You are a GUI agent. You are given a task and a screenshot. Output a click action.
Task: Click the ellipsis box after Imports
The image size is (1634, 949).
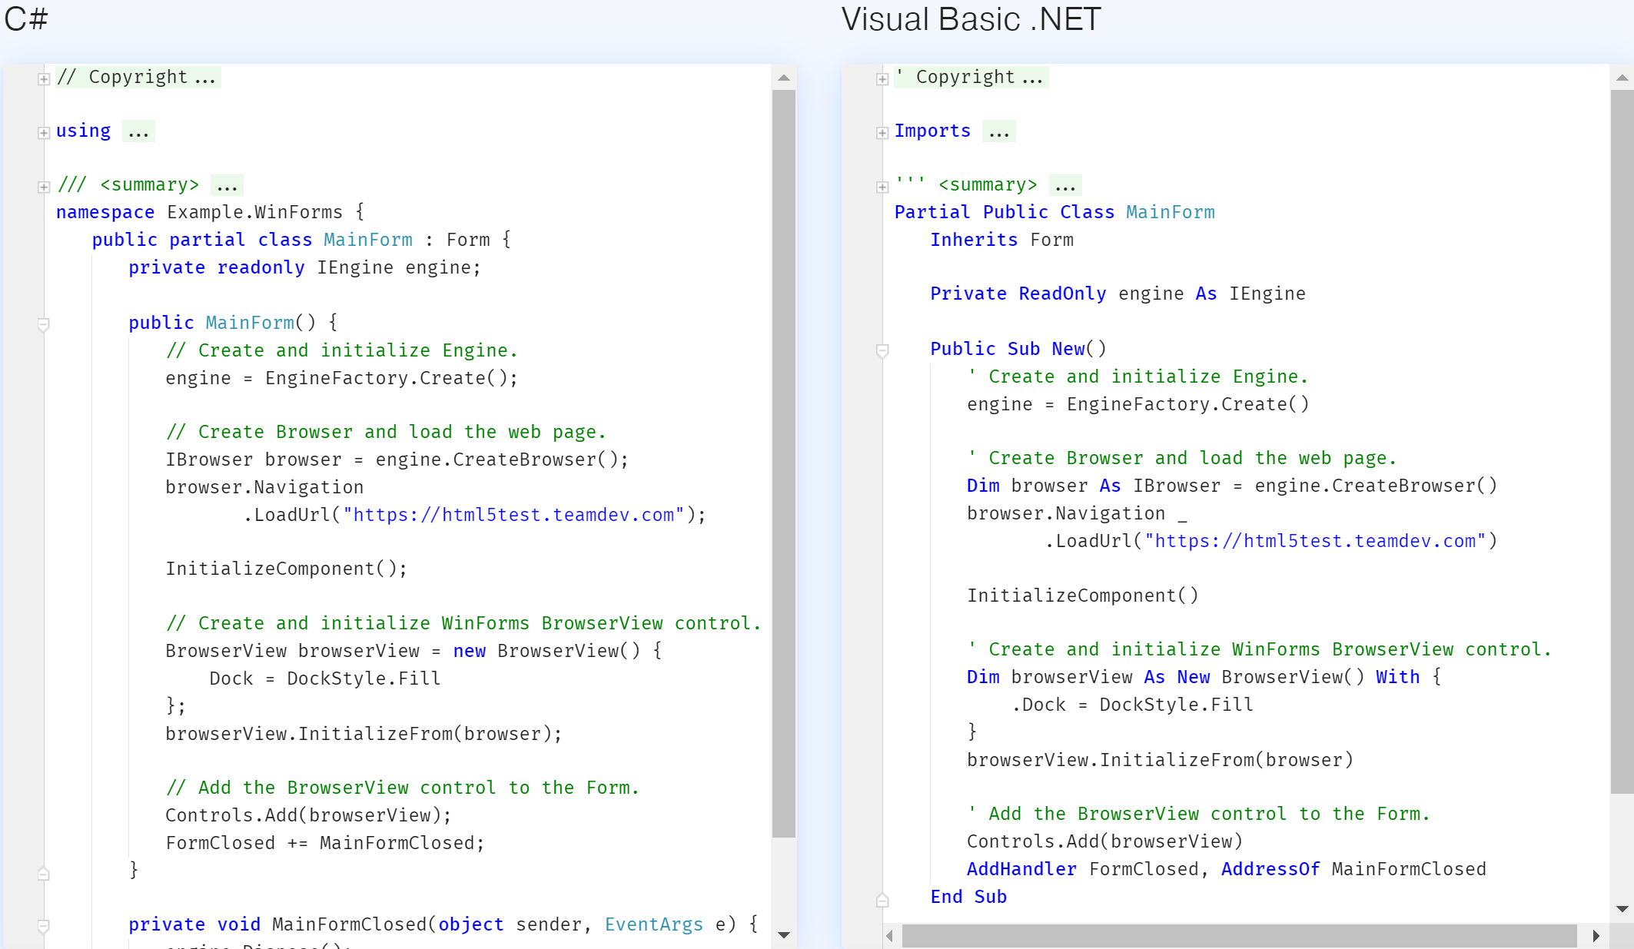tap(998, 131)
